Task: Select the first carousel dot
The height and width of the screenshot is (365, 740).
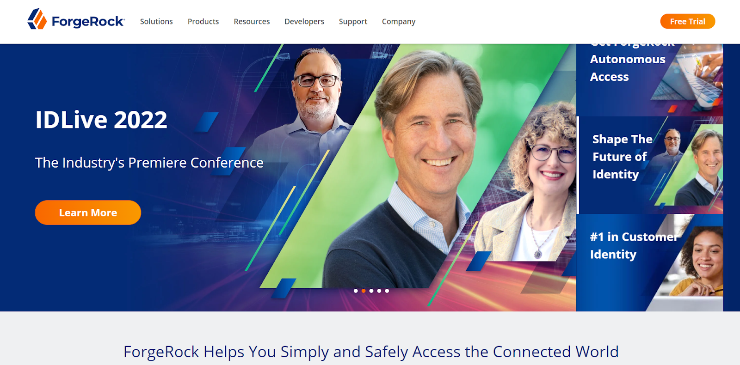Action: tap(356, 291)
